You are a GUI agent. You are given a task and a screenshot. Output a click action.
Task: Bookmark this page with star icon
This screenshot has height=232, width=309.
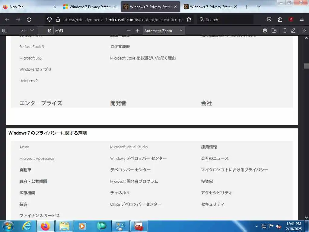pyautogui.click(x=189, y=19)
